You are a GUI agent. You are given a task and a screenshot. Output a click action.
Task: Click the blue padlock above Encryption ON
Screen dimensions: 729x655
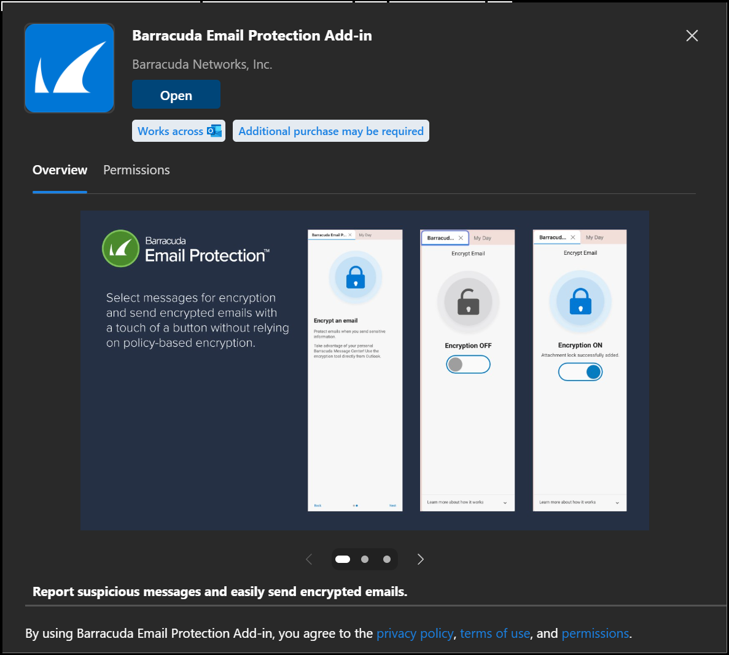pyautogui.click(x=580, y=301)
